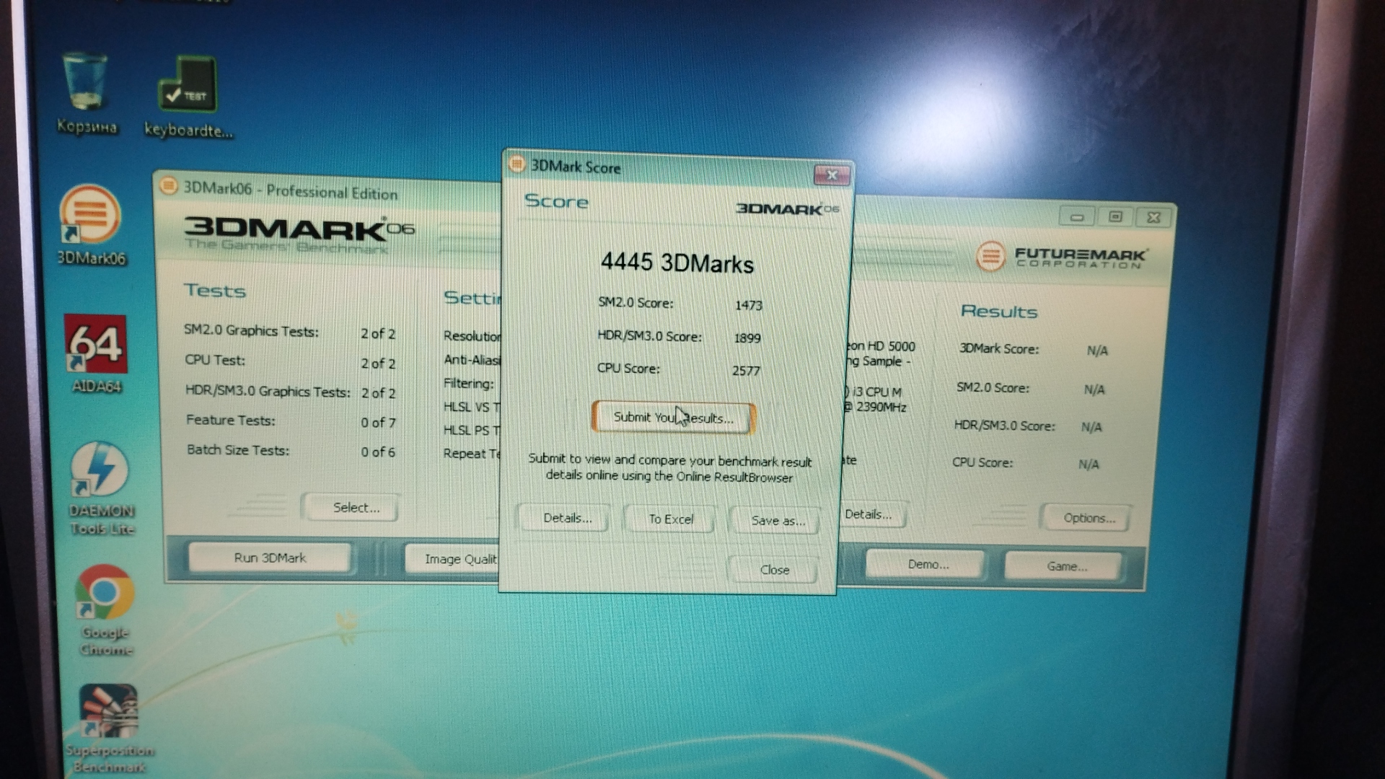The height and width of the screenshot is (779, 1385).
Task: Click the Tests heading
Action: [x=215, y=291]
